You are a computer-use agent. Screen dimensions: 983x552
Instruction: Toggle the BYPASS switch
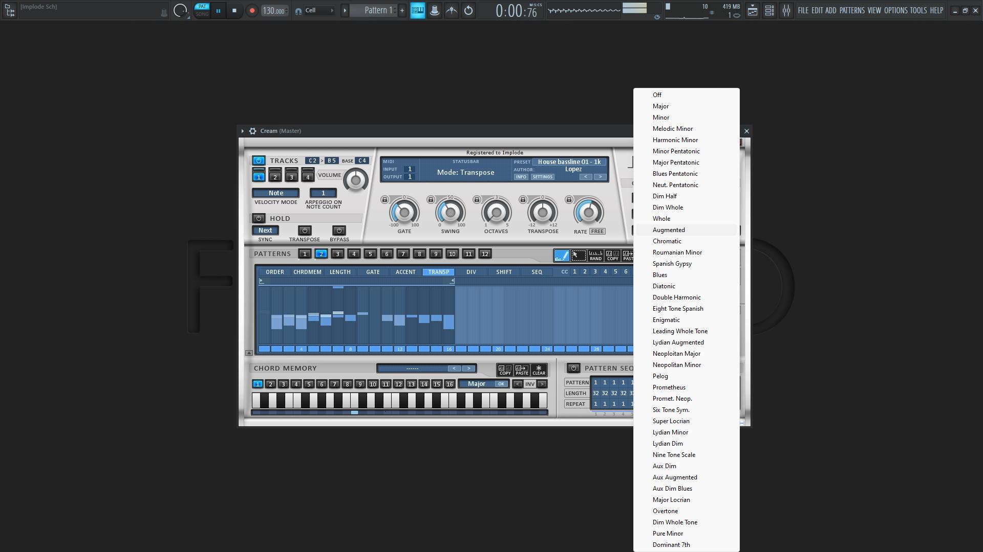[x=339, y=231]
